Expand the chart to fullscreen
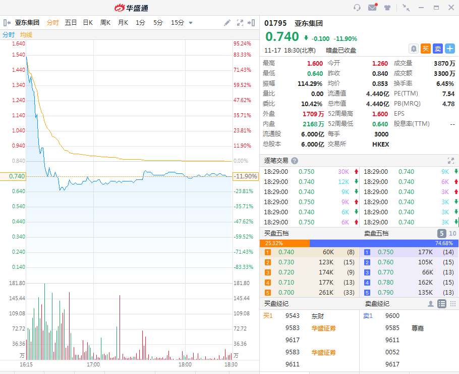The height and width of the screenshot is (374, 459). click(x=240, y=23)
